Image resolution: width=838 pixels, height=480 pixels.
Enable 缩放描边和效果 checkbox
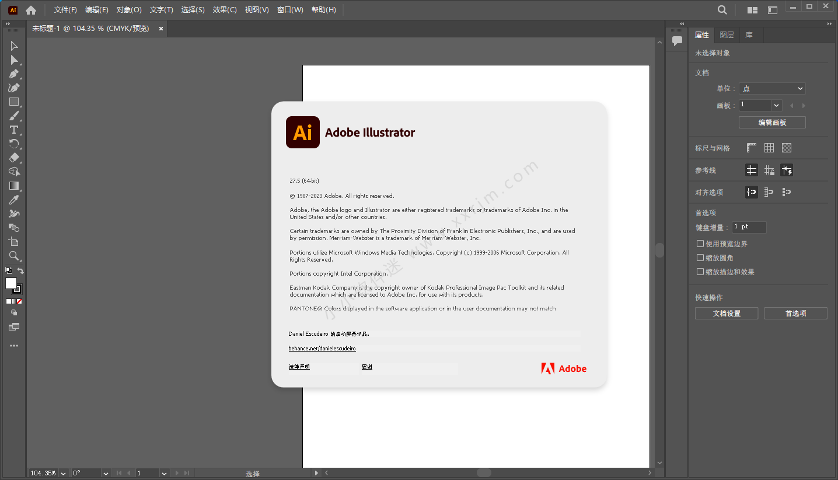(x=700, y=272)
